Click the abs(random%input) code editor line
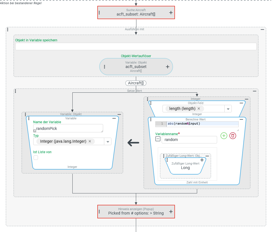The height and width of the screenshot is (232, 272). [202, 123]
